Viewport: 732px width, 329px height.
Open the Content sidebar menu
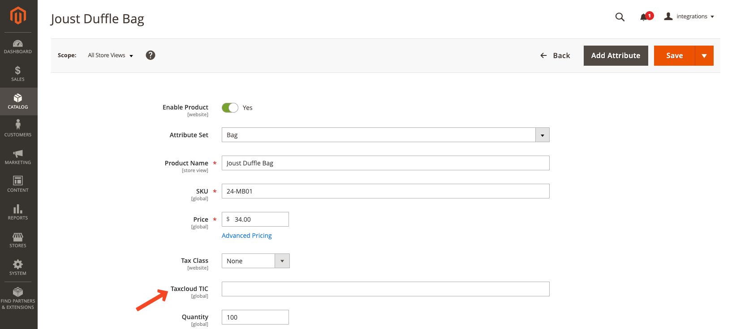[x=18, y=185]
